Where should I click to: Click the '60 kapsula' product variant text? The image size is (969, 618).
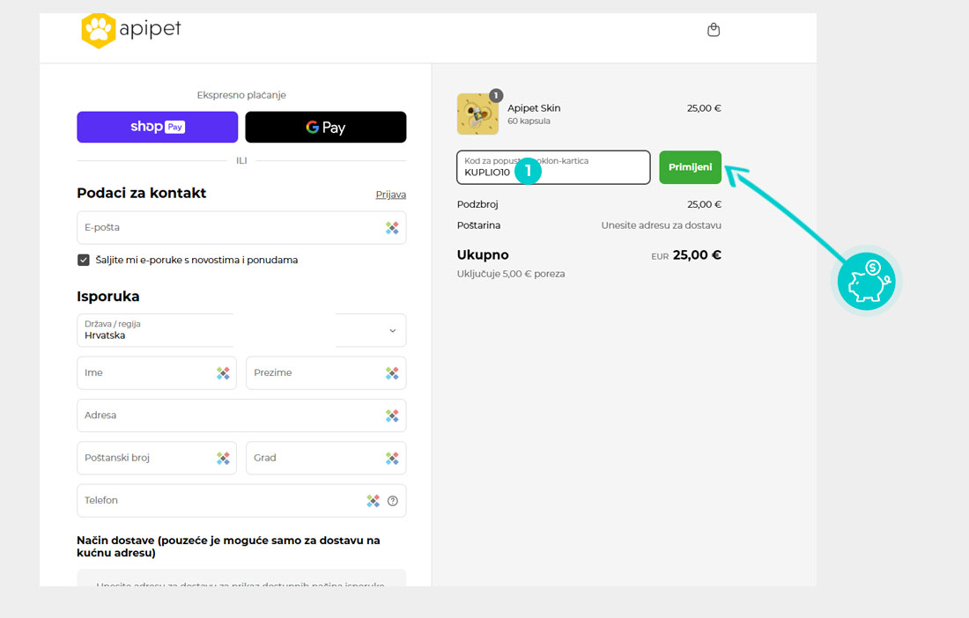pos(529,121)
